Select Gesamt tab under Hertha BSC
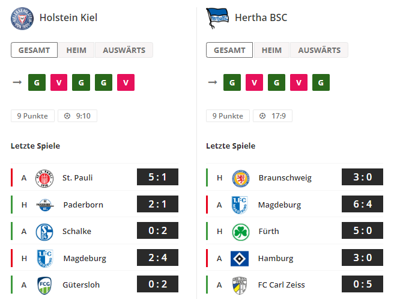 pyautogui.click(x=229, y=50)
